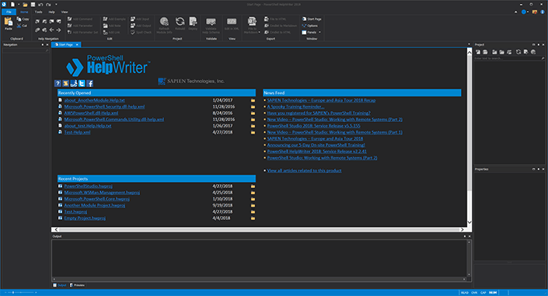The height and width of the screenshot is (296, 548).
Task: Open 'A Spooky Training Reminder...' news link
Action: (x=295, y=106)
